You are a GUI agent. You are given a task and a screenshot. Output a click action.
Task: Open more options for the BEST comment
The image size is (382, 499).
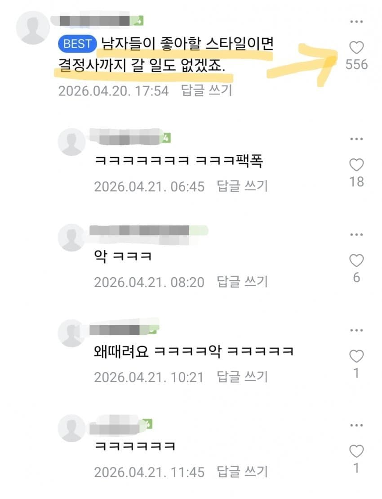point(356,22)
